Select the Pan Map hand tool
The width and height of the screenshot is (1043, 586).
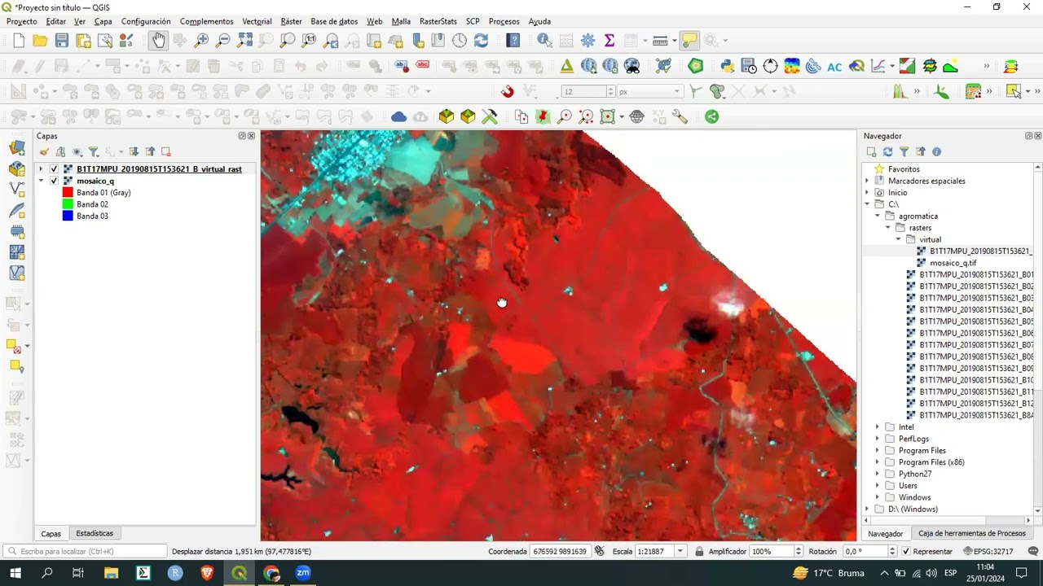point(158,41)
